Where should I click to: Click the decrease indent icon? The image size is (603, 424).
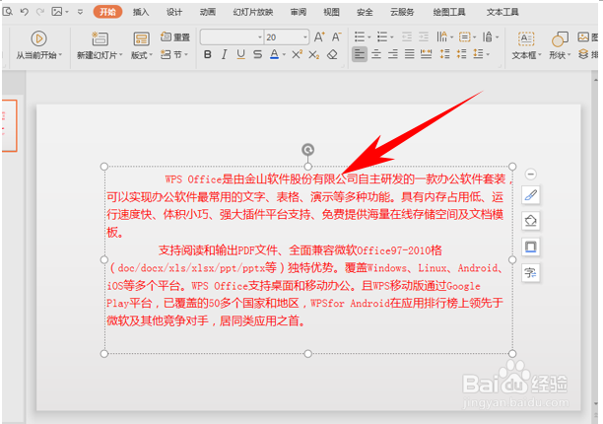tap(407, 36)
